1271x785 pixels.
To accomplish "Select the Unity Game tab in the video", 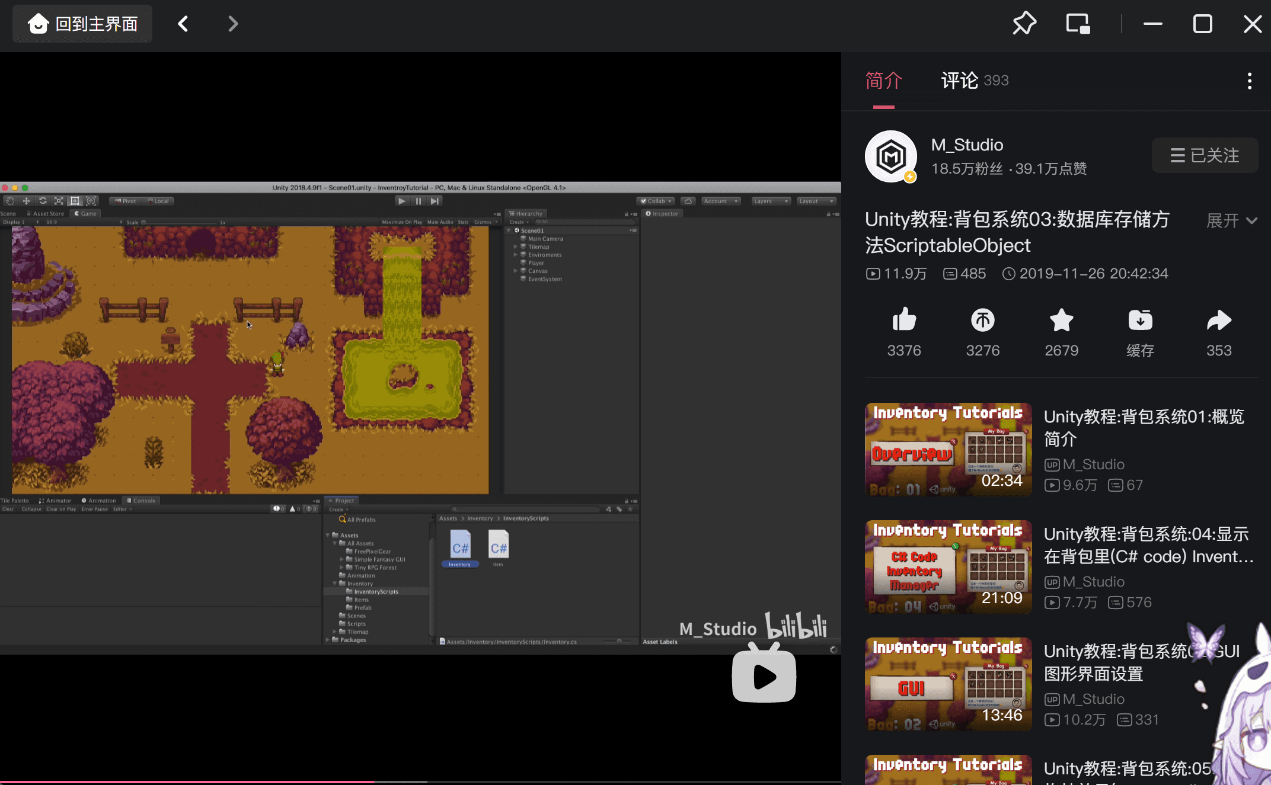I will click(x=85, y=214).
